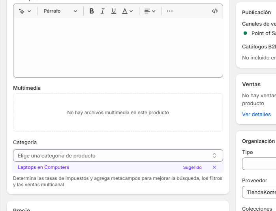Apply italic formatting to description
This screenshot has height=211, width=276.
click(103, 11)
